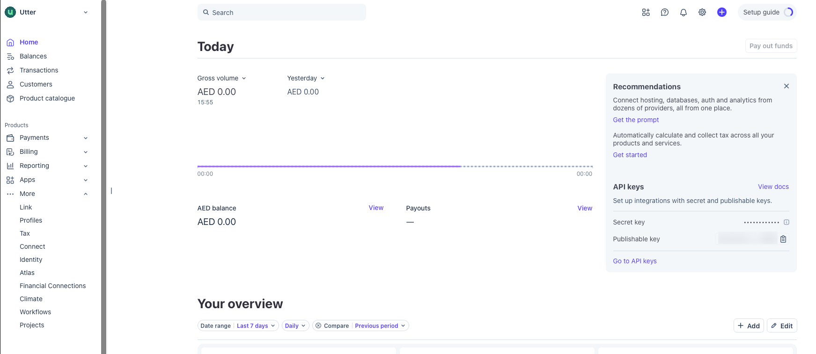The width and height of the screenshot is (816, 354).
Task: Click the purple plus create button
Action: click(x=721, y=12)
